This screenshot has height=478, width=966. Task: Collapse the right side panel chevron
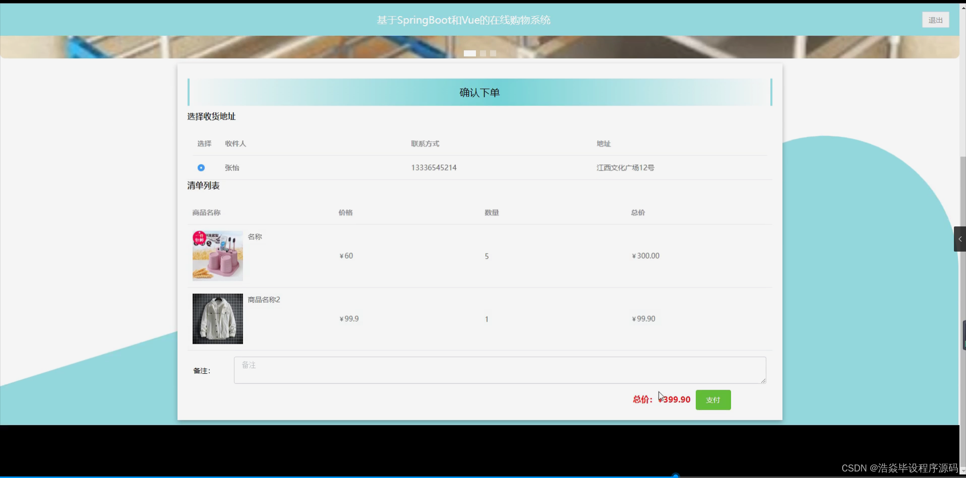[x=960, y=238]
